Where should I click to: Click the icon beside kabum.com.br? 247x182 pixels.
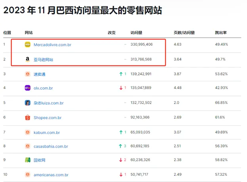pos(28,132)
